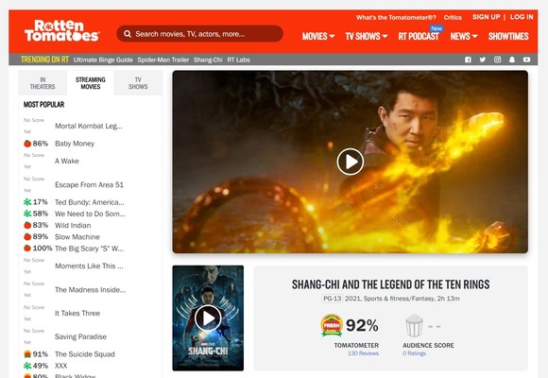This screenshot has width=548, height=378.
Task: Open the 130 Reviews link
Action: click(x=363, y=353)
